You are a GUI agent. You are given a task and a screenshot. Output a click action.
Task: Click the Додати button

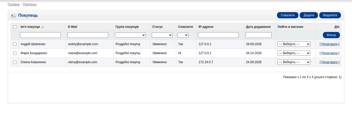tap(309, 15)
